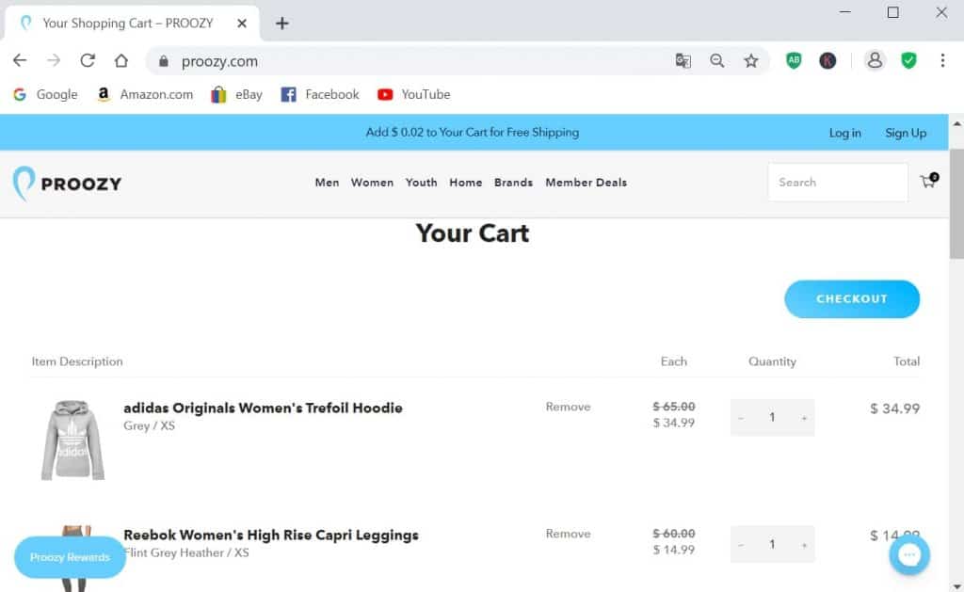This screenshot has height=592, width=964.
Task: Click the Log in link
Action: pyautogui.click(x=844, y=133)
